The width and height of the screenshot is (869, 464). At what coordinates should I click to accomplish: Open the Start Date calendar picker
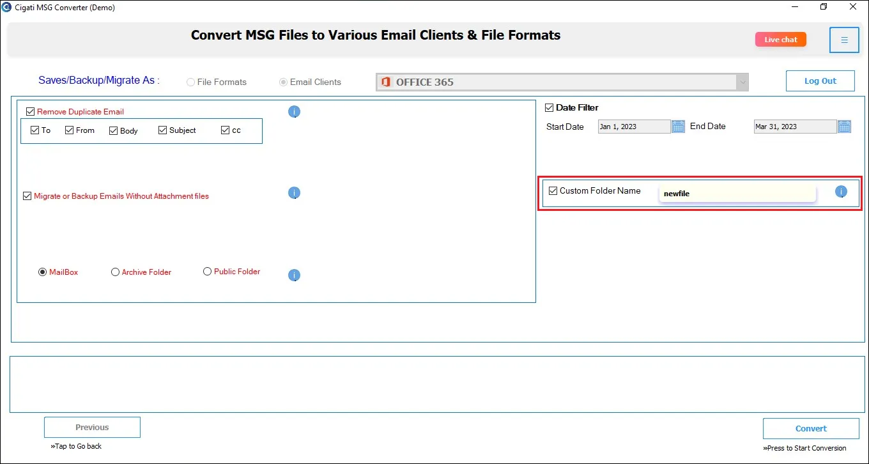point(679,127)
